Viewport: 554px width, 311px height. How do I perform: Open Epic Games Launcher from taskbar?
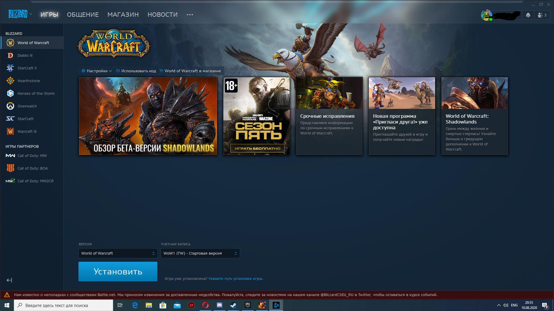[248, 305]
